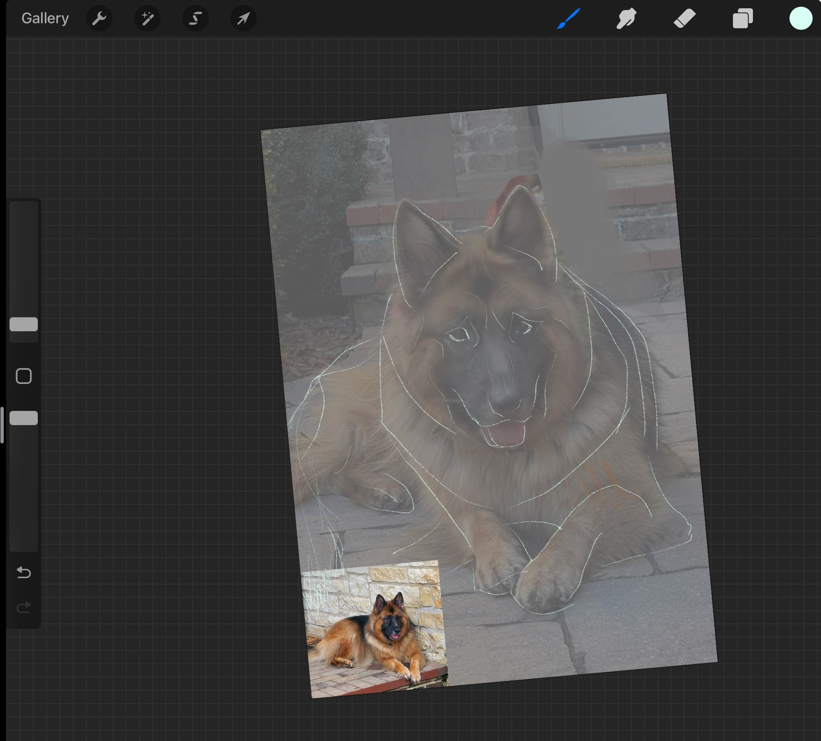This screenshot has width=821, height=741.
Task: Activate the Transform arrow tool
Action: coord(244,18)
